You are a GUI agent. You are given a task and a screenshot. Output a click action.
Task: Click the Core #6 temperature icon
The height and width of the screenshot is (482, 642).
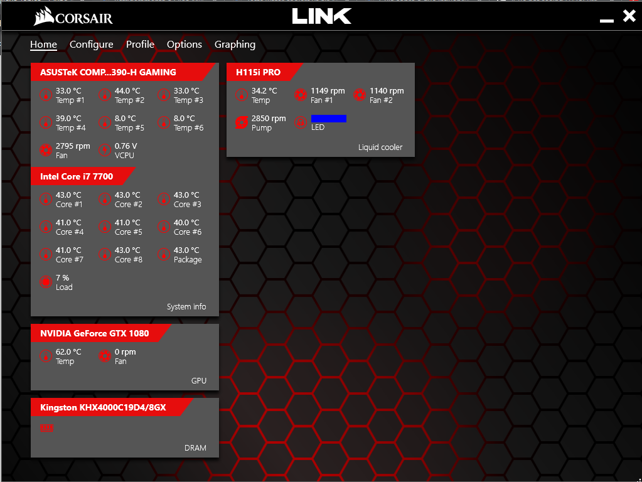(163, 227)
